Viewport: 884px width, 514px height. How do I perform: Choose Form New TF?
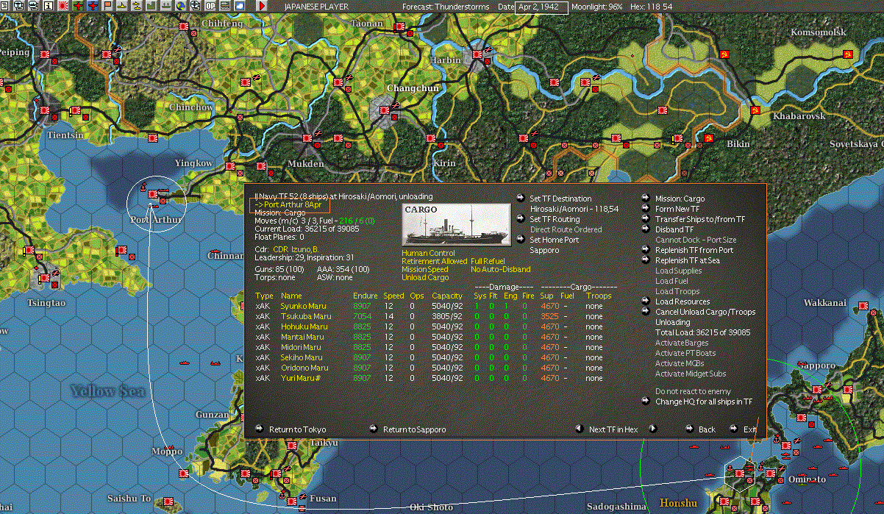(679, 209)
